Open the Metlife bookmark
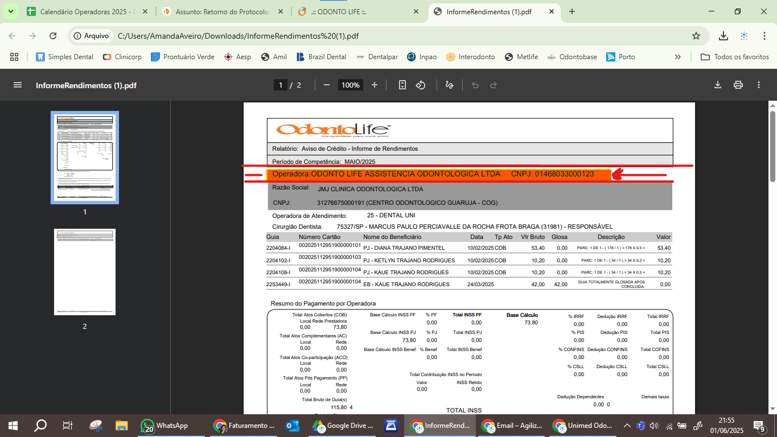This screenshot has width=777, height=437. [x=521, y=57]
